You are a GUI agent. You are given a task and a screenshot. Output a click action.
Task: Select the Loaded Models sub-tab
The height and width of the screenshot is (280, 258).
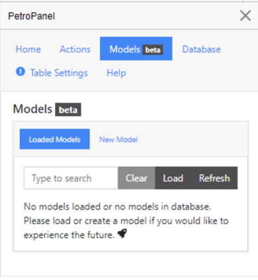54,139
